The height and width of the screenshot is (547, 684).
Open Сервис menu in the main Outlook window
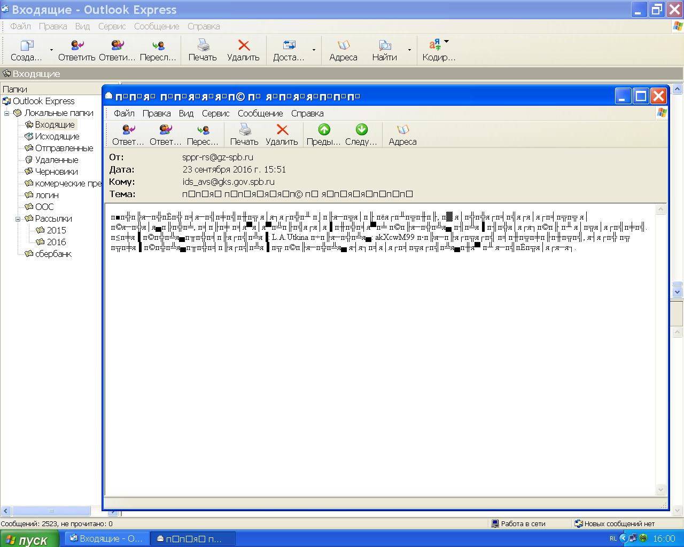(112, 26)
